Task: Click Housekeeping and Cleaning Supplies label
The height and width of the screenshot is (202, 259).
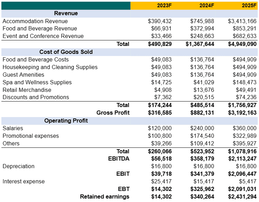Action: [x=50, y=67]
